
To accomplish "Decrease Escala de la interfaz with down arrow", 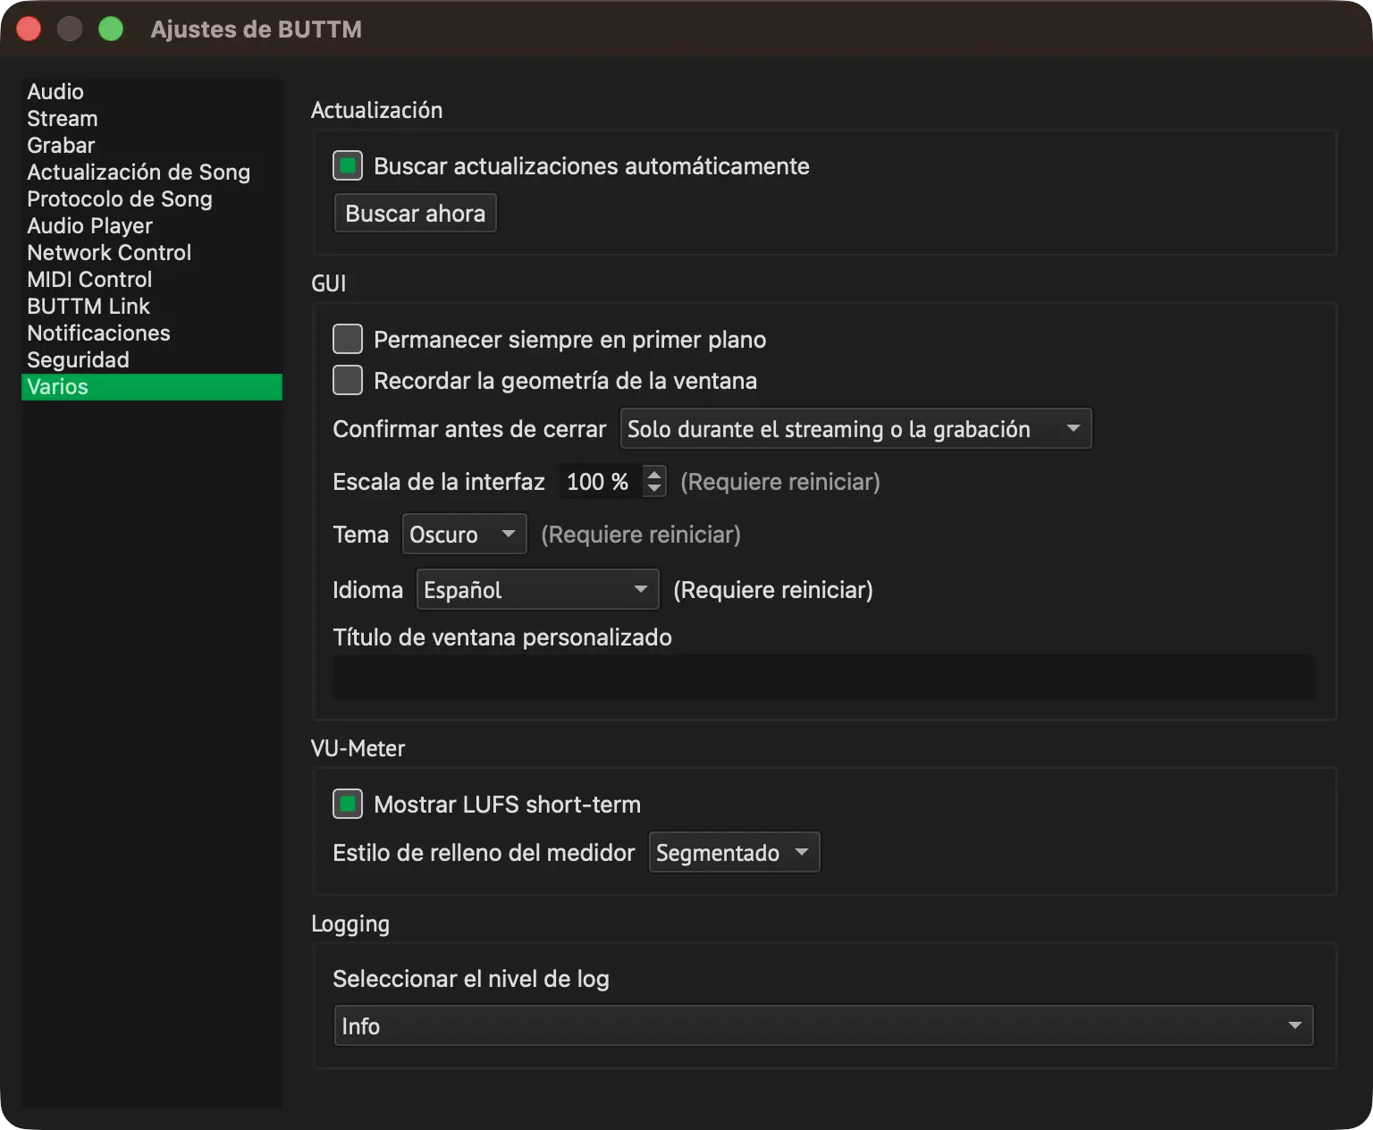I will [x=654, y=489].
